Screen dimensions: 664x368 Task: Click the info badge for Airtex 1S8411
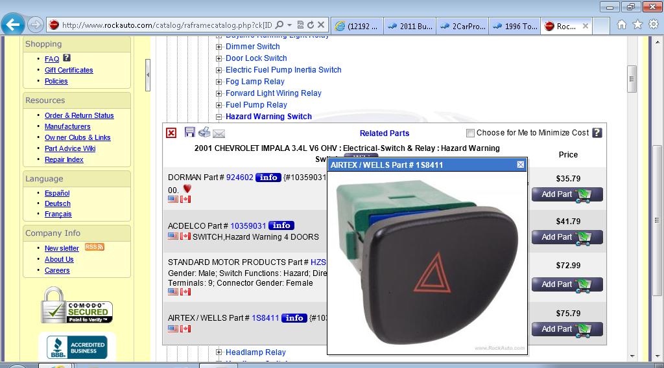[294, 317]
